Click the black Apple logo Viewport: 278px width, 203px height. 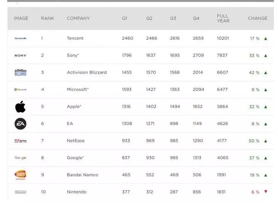[x=21, y=106]
